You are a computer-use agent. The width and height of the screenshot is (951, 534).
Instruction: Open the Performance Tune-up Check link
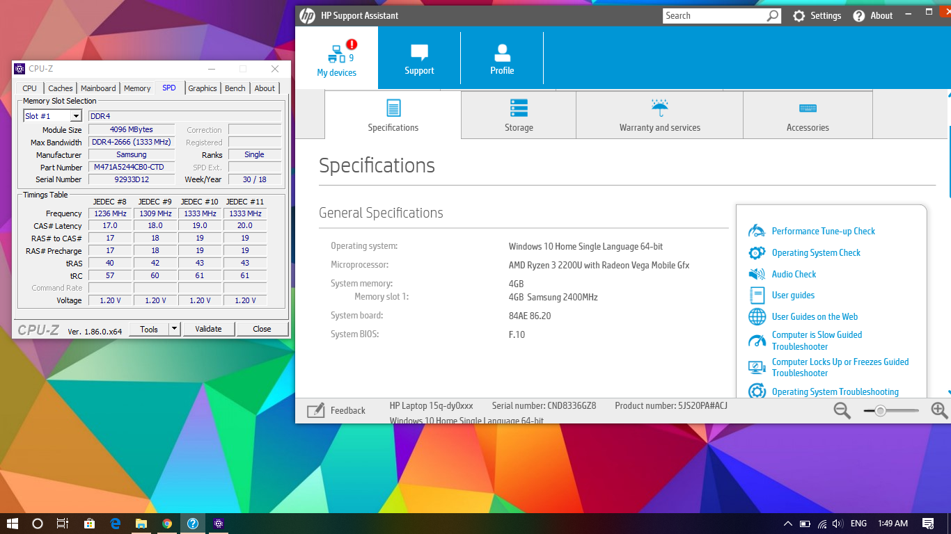(x=823, y=231)
